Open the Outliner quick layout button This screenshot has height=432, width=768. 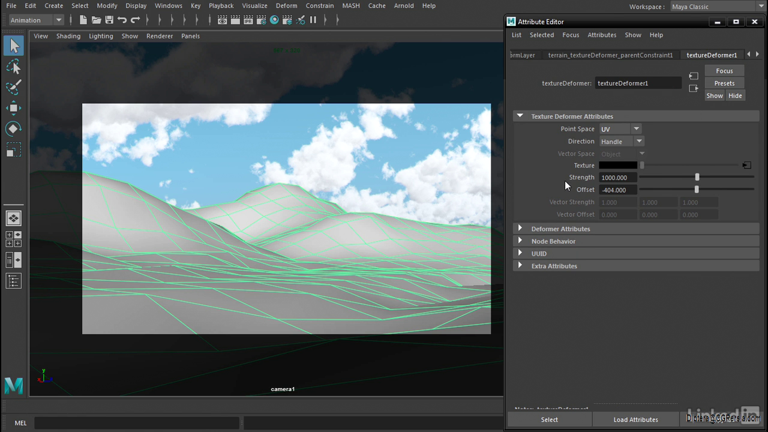click(14, 280)
